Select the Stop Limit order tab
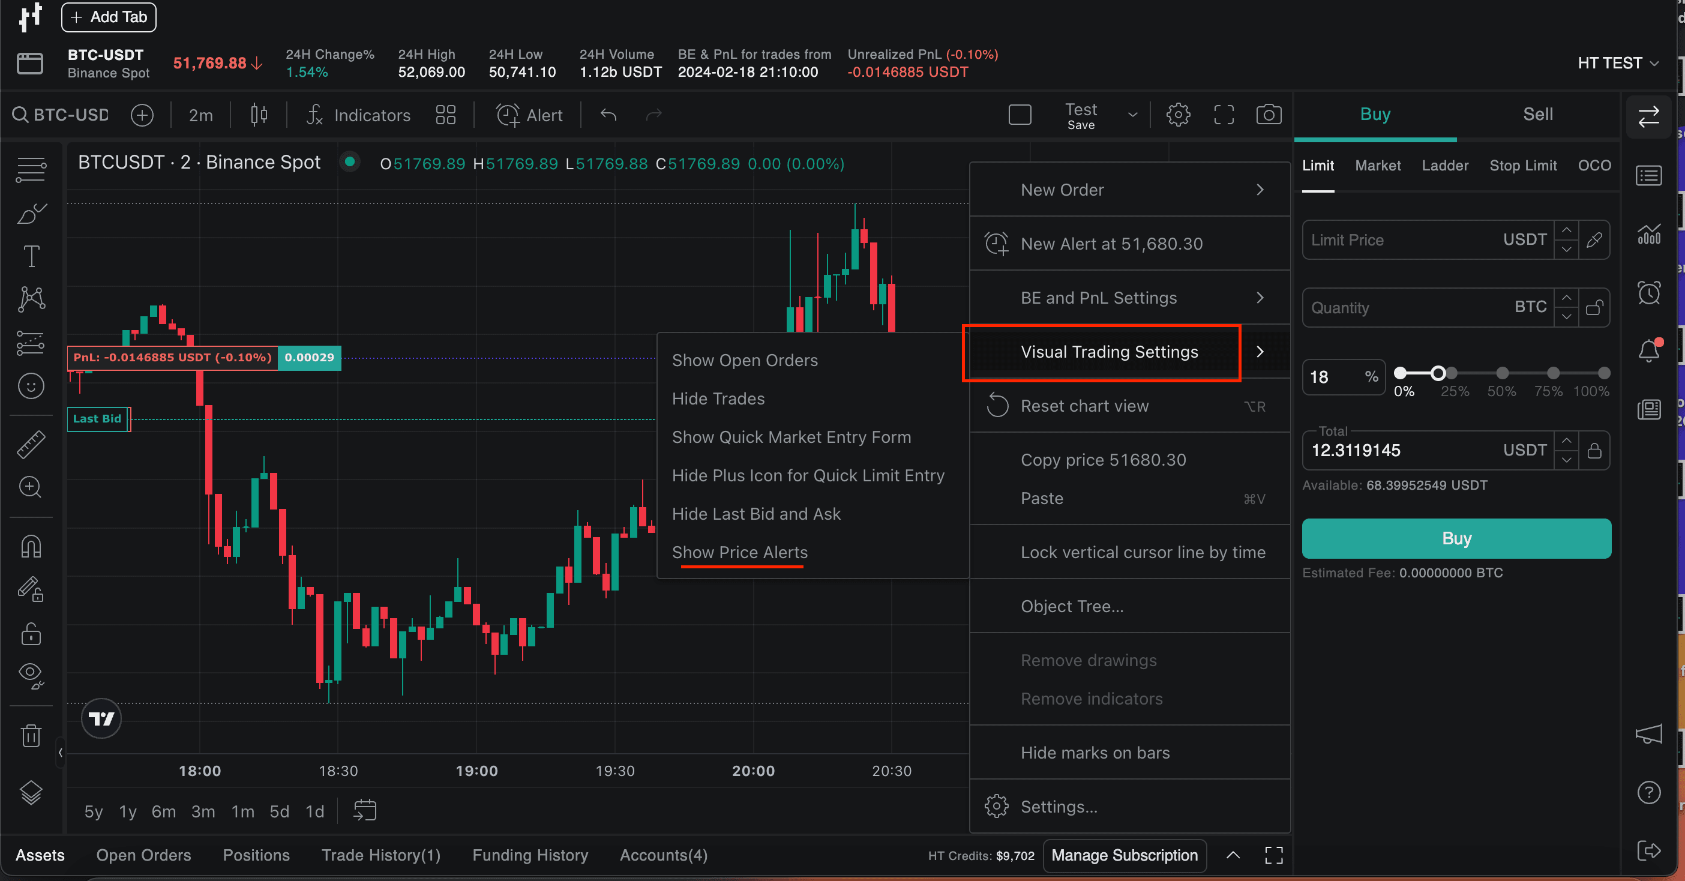This screenshot has width=1685, height=881. [1523, 166]
